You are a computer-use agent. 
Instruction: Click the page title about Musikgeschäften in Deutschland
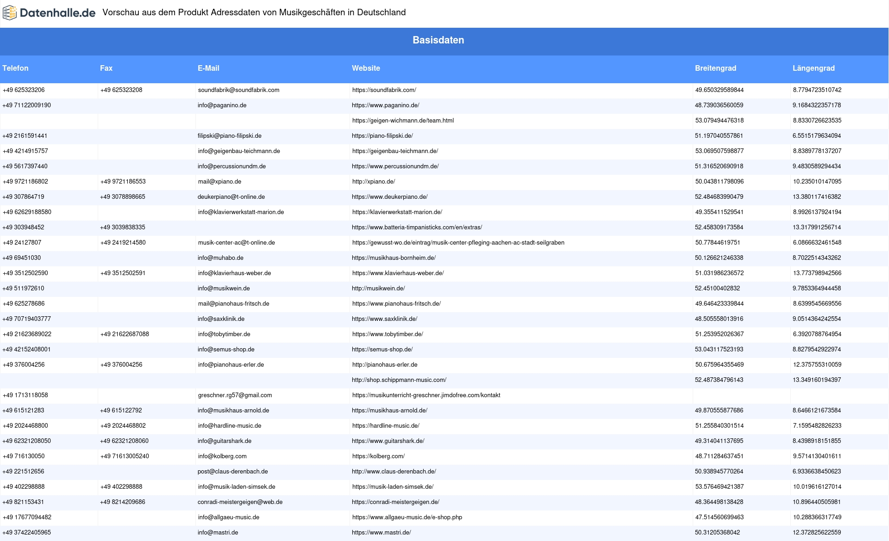point(254,12)
